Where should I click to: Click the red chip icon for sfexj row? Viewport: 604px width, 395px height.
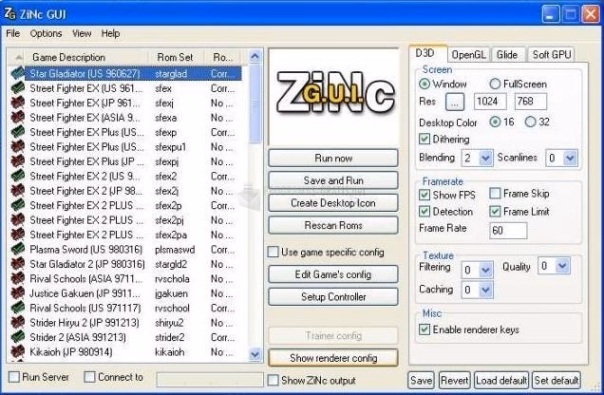pos(18,103)
